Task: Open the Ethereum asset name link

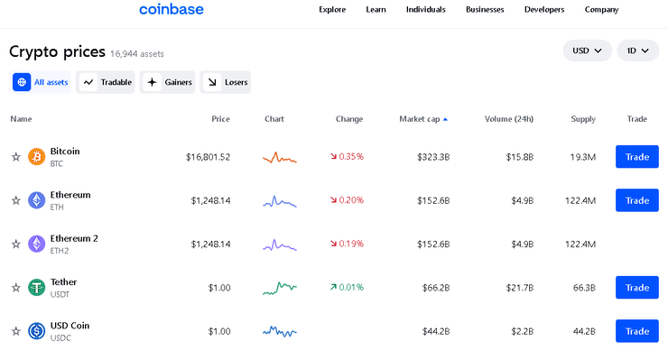Action: tap(70, 195)
